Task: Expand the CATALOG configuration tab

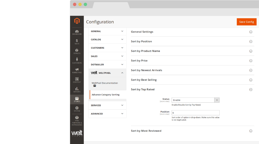Action: tap(107, 40)
